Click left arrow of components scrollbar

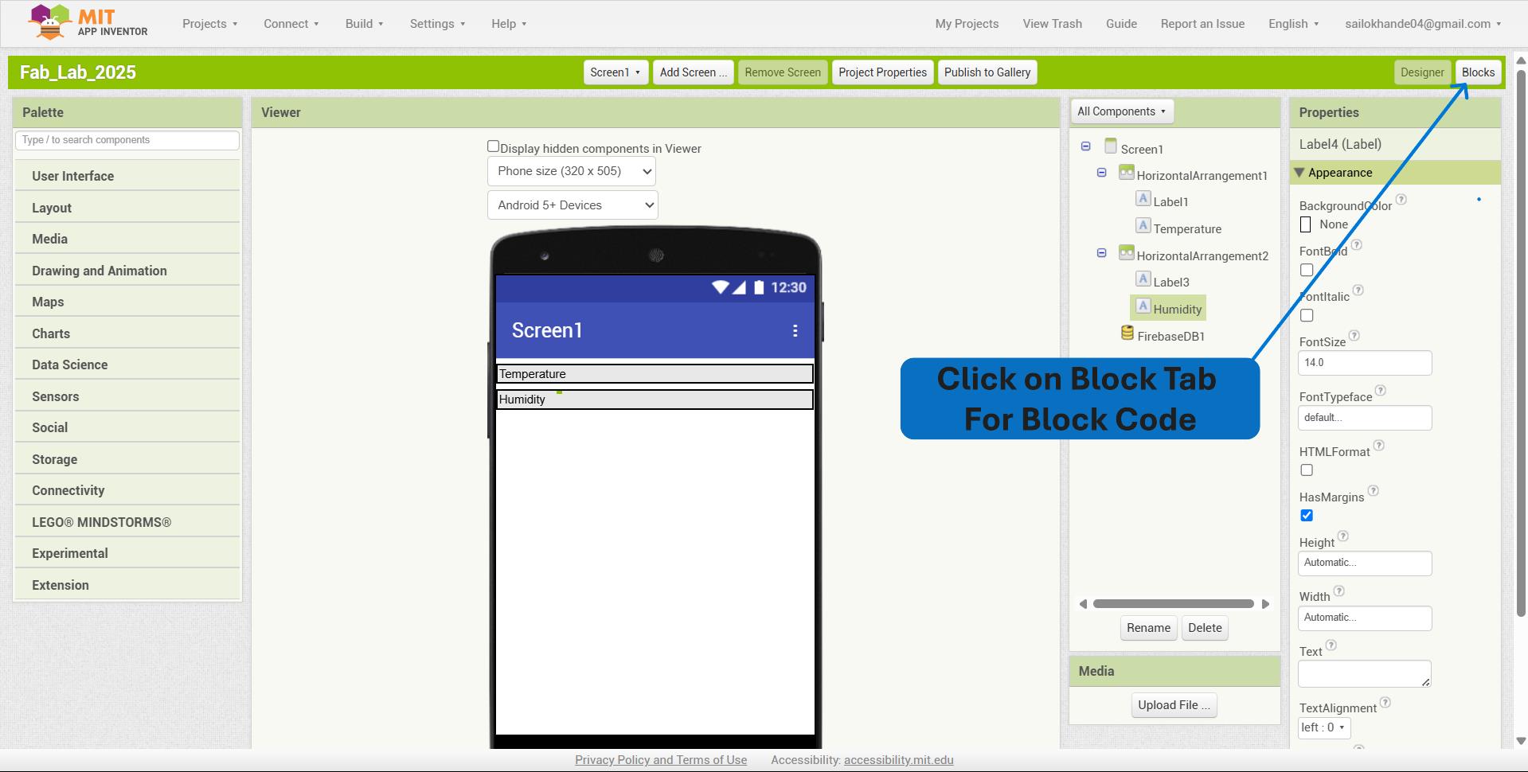click(1083, 604)
